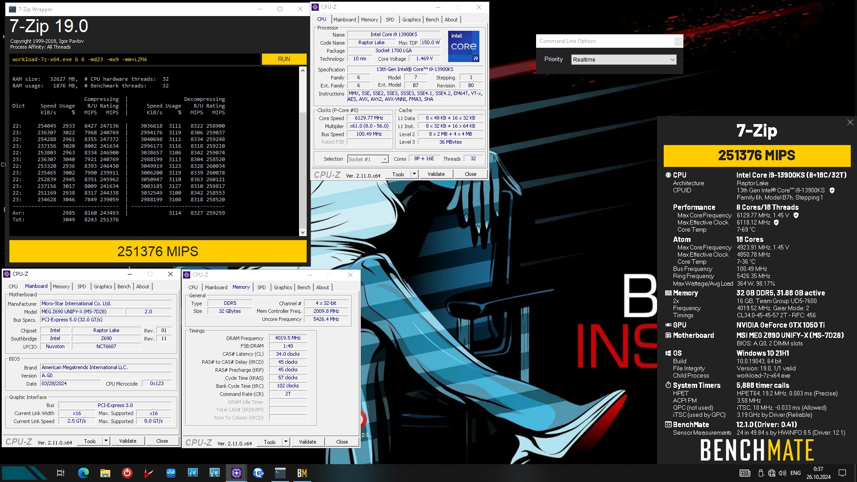Click the CPU-Z Memory window title icon
857x482 pixels.
[187, 275]
